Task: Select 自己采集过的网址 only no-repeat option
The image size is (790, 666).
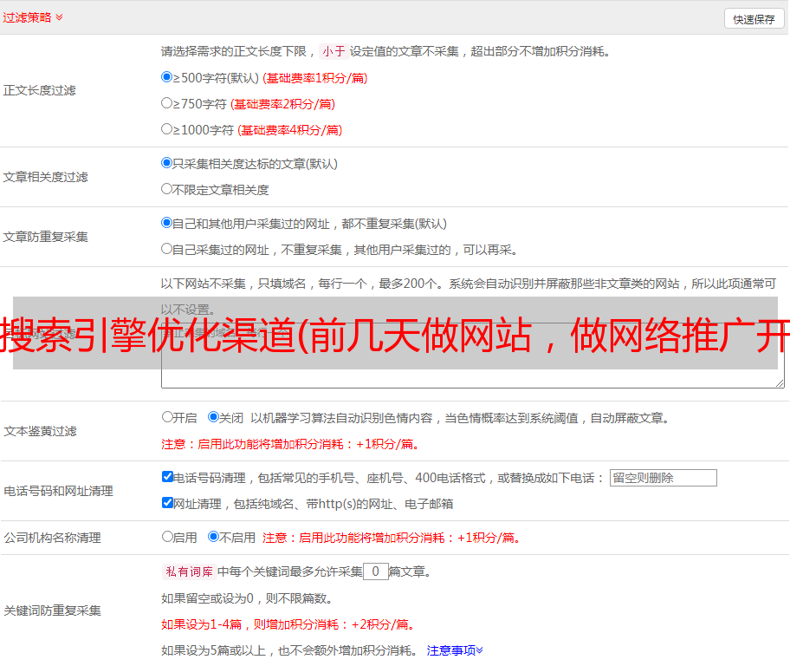Action: click(167, 249)
